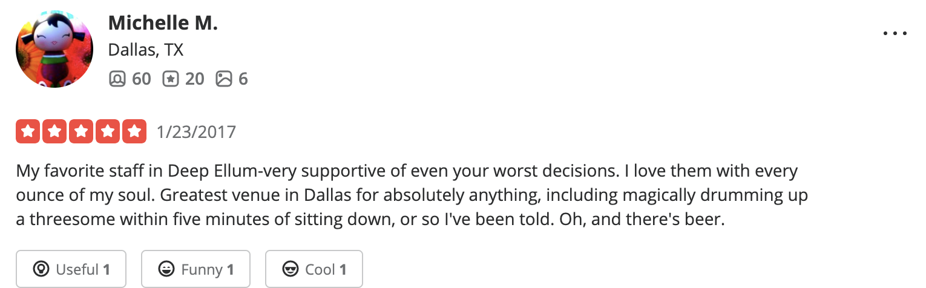926x288 pixels.
Task: Click the review date 1/23/2017
Action: [196, 132]
